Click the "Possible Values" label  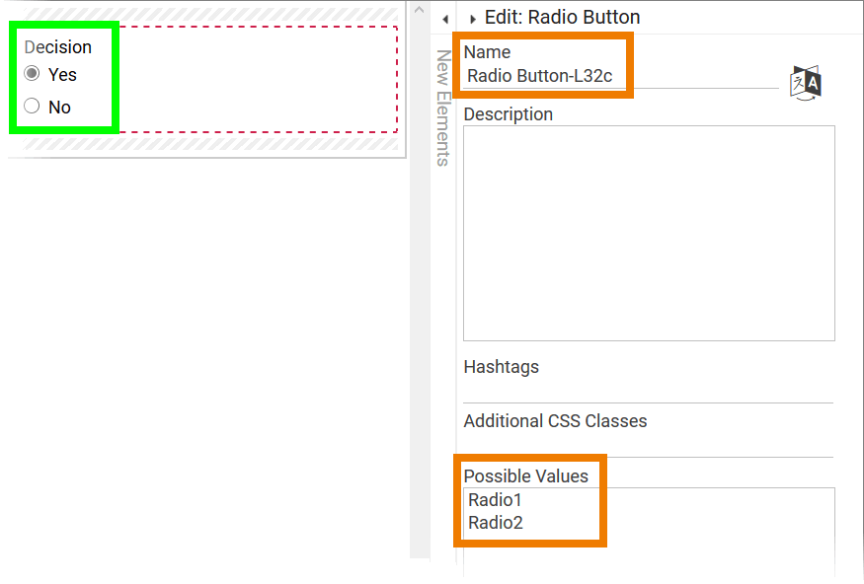tap(526, 476)
